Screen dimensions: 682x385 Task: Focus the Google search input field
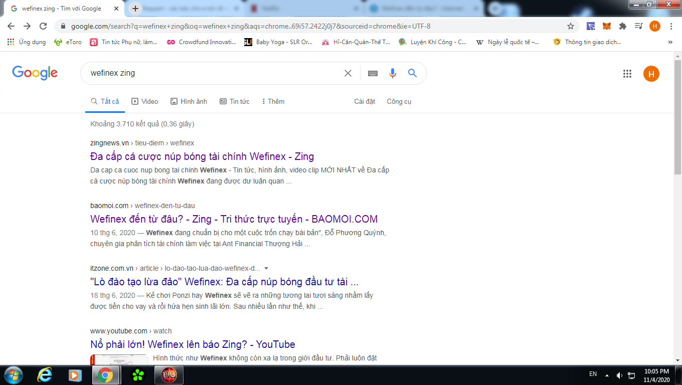(213, 73)
